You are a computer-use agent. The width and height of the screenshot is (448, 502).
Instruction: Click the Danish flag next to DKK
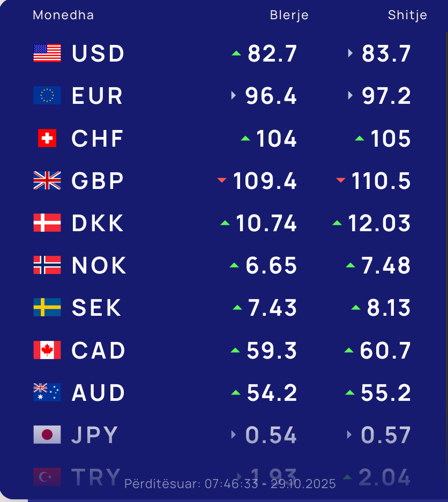47,223
